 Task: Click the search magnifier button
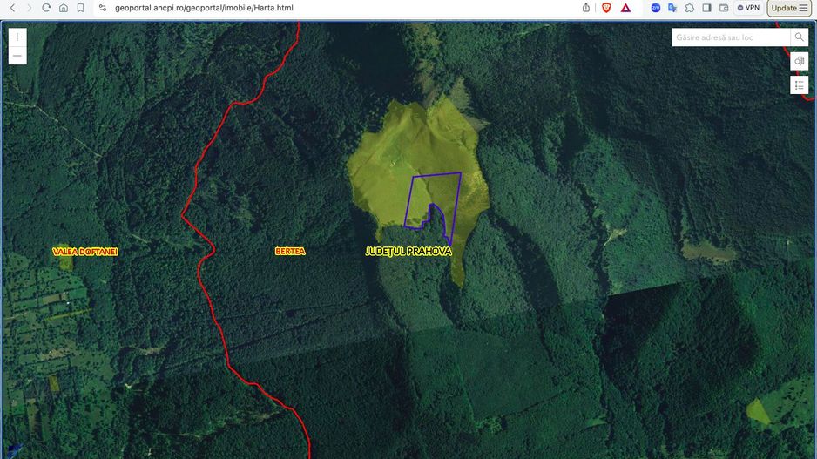pos(799,37)
